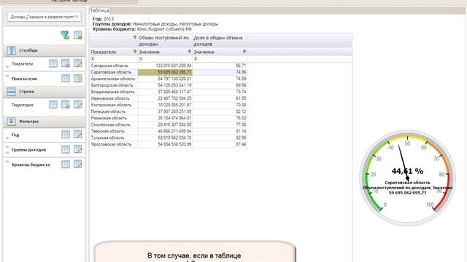Click the Столбцы section columns icon
467x262 pixels.
pos(12,50)
